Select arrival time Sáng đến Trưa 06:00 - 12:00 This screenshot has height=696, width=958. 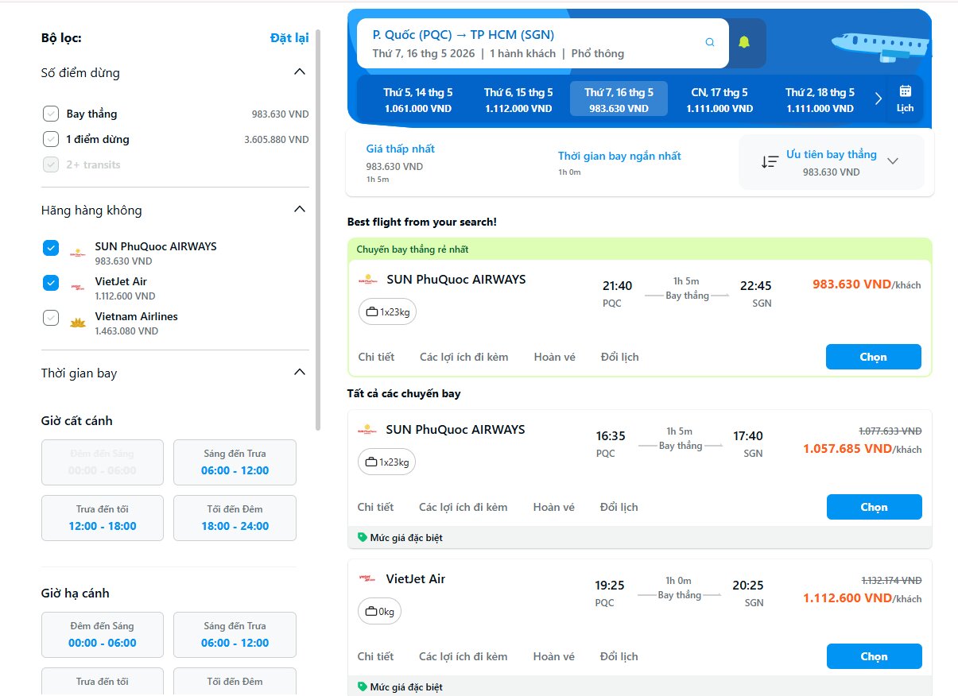[x=235, y=635]
